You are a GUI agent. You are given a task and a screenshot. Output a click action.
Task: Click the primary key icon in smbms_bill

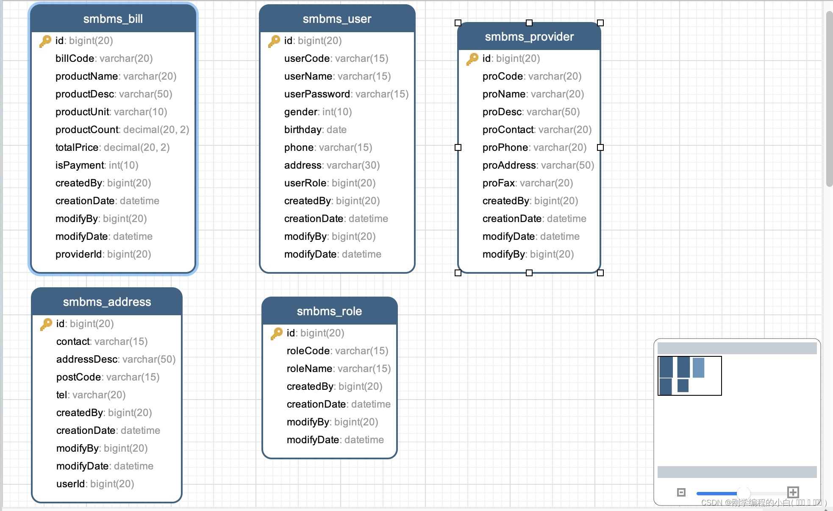coord(45,41)
